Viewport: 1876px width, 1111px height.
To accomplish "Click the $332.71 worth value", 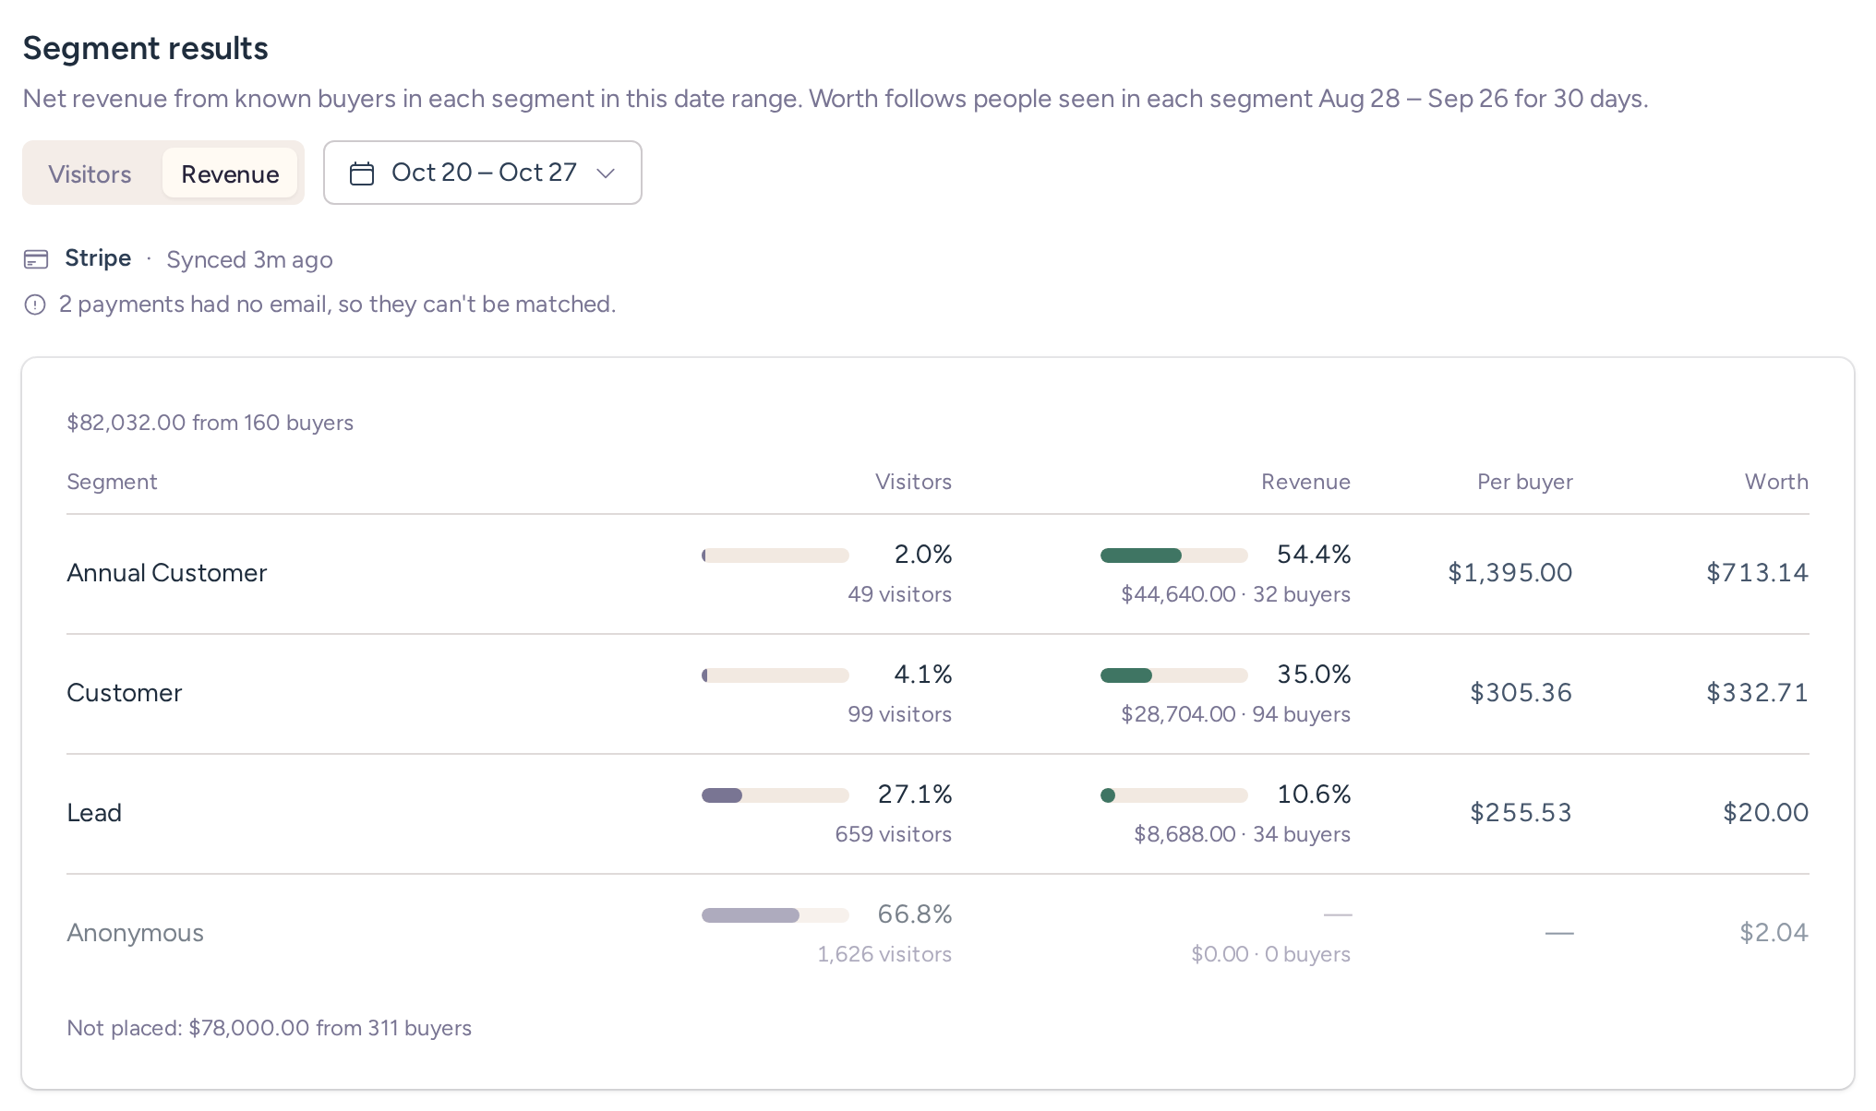I will coord(1758,693).
